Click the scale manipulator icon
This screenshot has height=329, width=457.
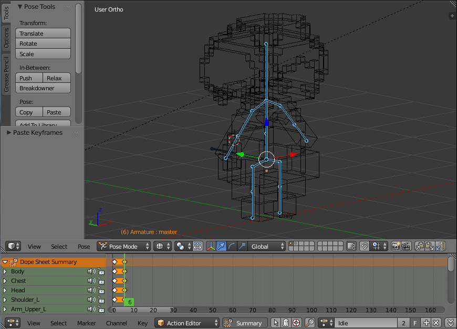pyautogui.click(x=242, y=246)
